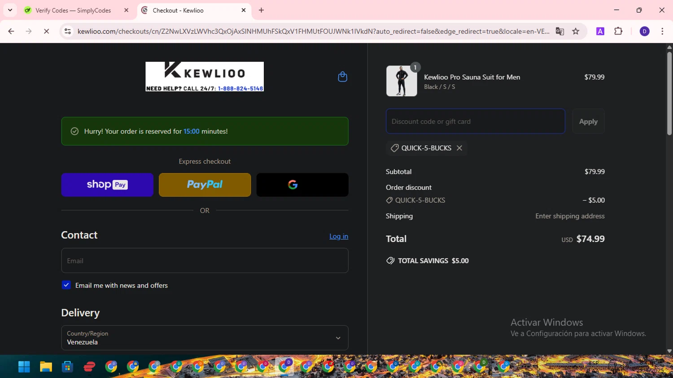Open the translate page icon
This screenshot has width=673, height=378.
pos(559,31)
